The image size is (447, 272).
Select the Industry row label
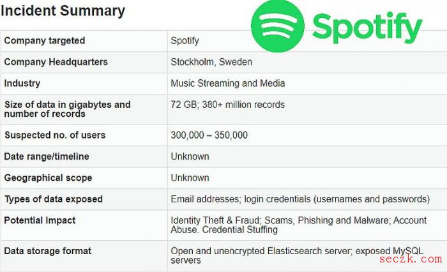tap(22, 83)
